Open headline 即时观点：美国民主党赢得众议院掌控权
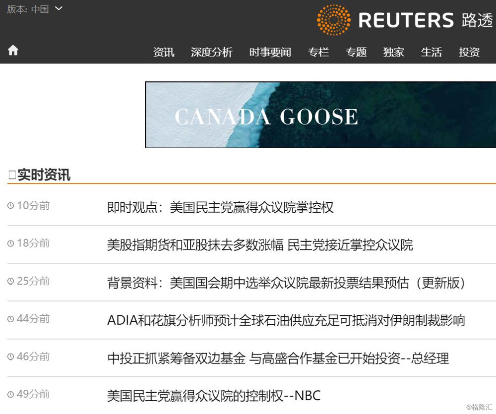Viewport: 496px width, 414px height. [220, 207]
